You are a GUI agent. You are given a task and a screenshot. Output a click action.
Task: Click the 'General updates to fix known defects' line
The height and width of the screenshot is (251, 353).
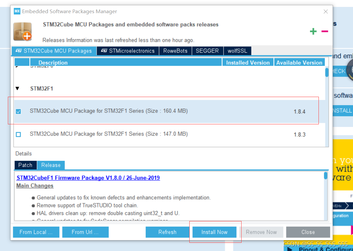pyautogui.click(x=124, y=198)
